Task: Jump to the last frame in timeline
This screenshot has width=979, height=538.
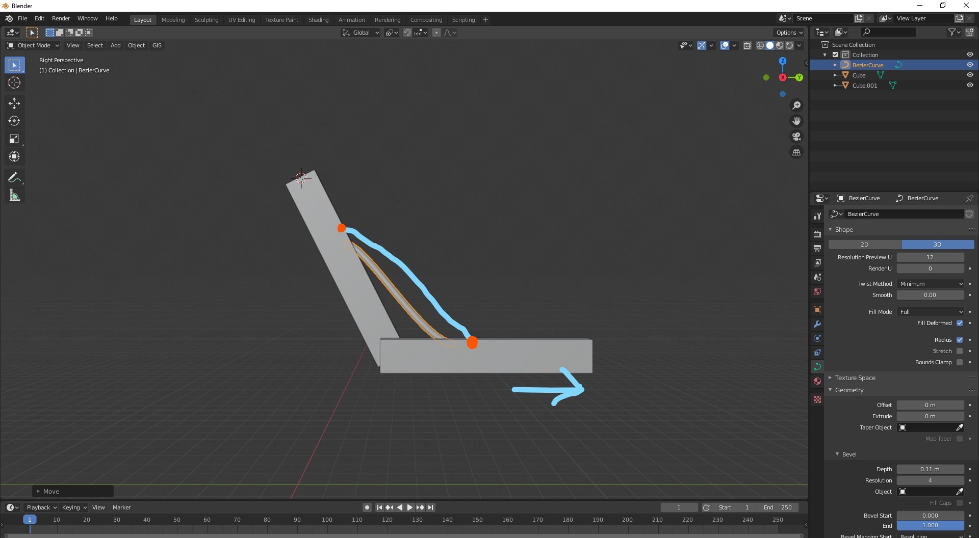Action: pos(431,507)
